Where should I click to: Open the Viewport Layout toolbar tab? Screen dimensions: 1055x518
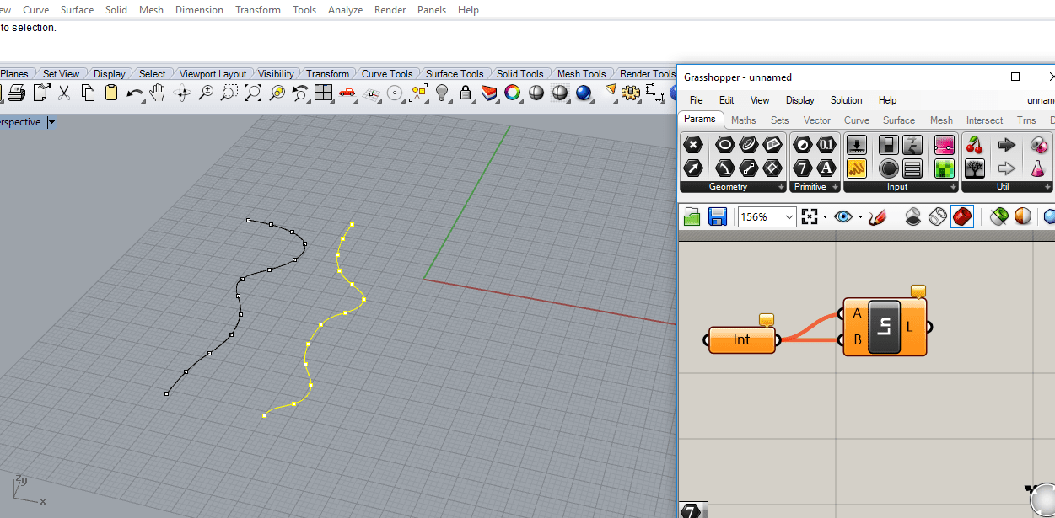pyautogui.click(x=213, y=74)
